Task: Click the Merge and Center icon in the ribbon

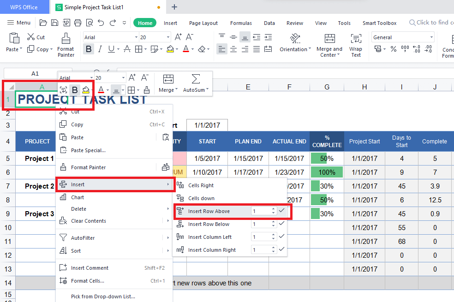Action: click(329, 39)
